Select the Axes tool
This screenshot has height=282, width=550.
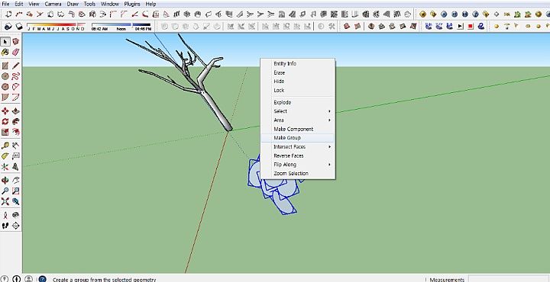[x=5, y=167]
